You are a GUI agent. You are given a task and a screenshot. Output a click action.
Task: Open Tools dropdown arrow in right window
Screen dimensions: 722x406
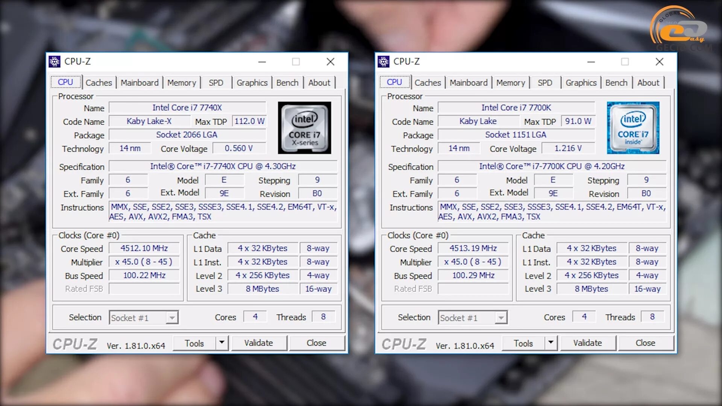click(x=551, y=342)
